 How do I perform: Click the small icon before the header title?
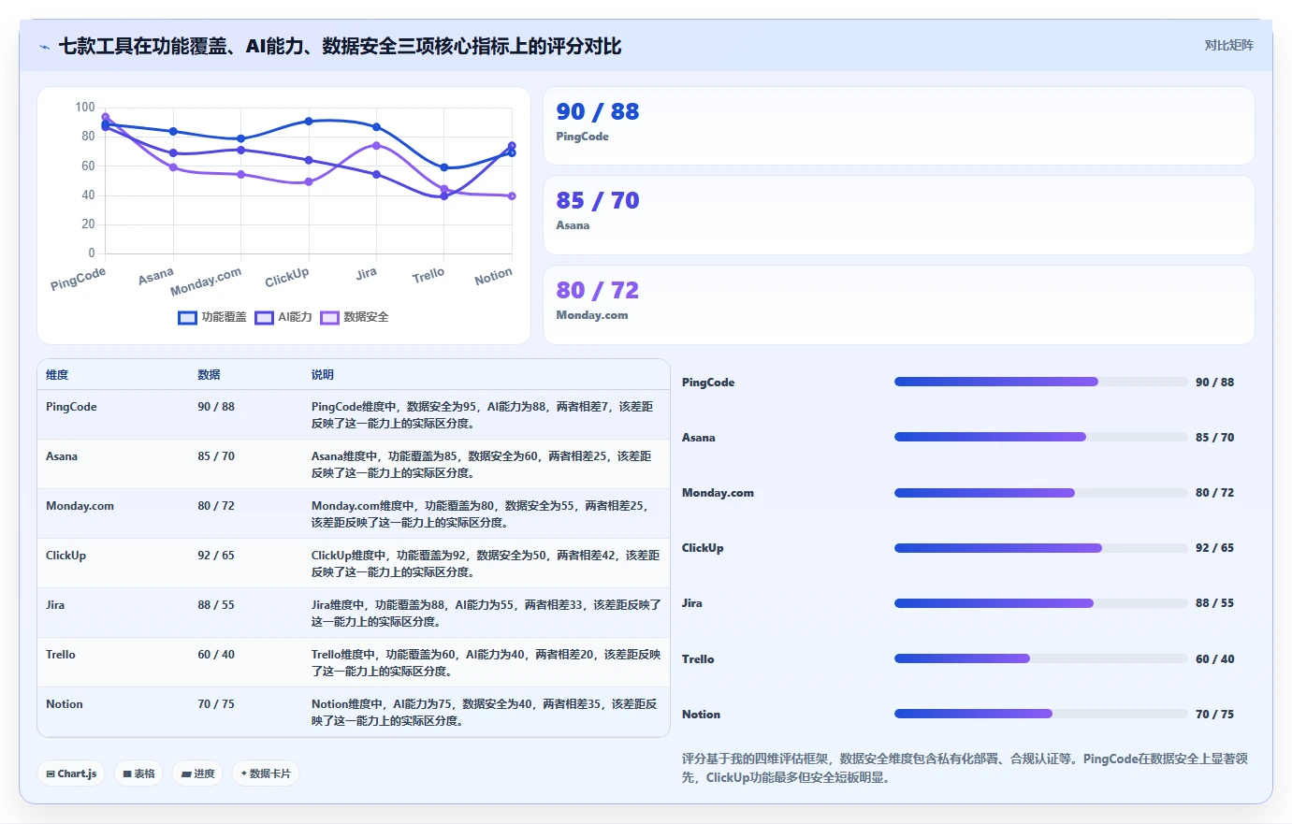coord(44,47)
